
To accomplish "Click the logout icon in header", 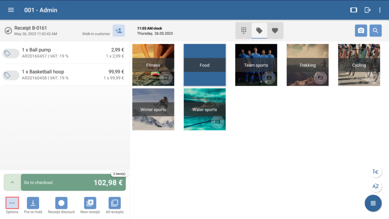I will [x=367, y=10].
